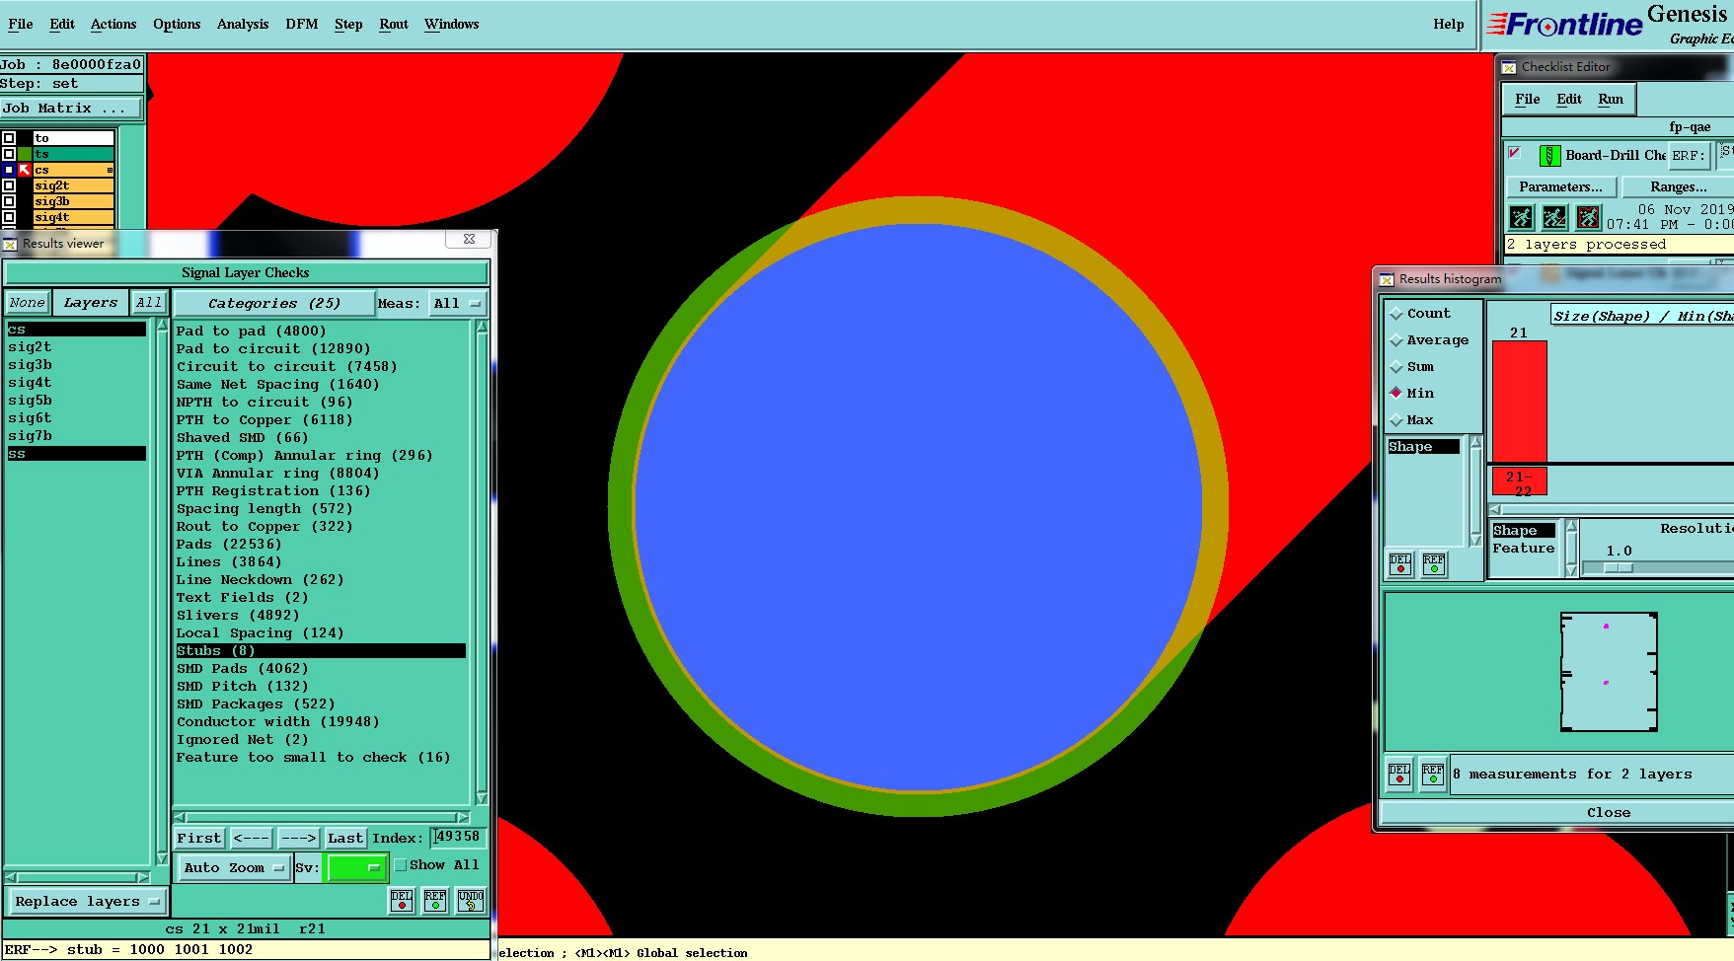The image size is (1734, 961).
Task: Click the categories list scroll-down arrow
Action: pos(482,798)
